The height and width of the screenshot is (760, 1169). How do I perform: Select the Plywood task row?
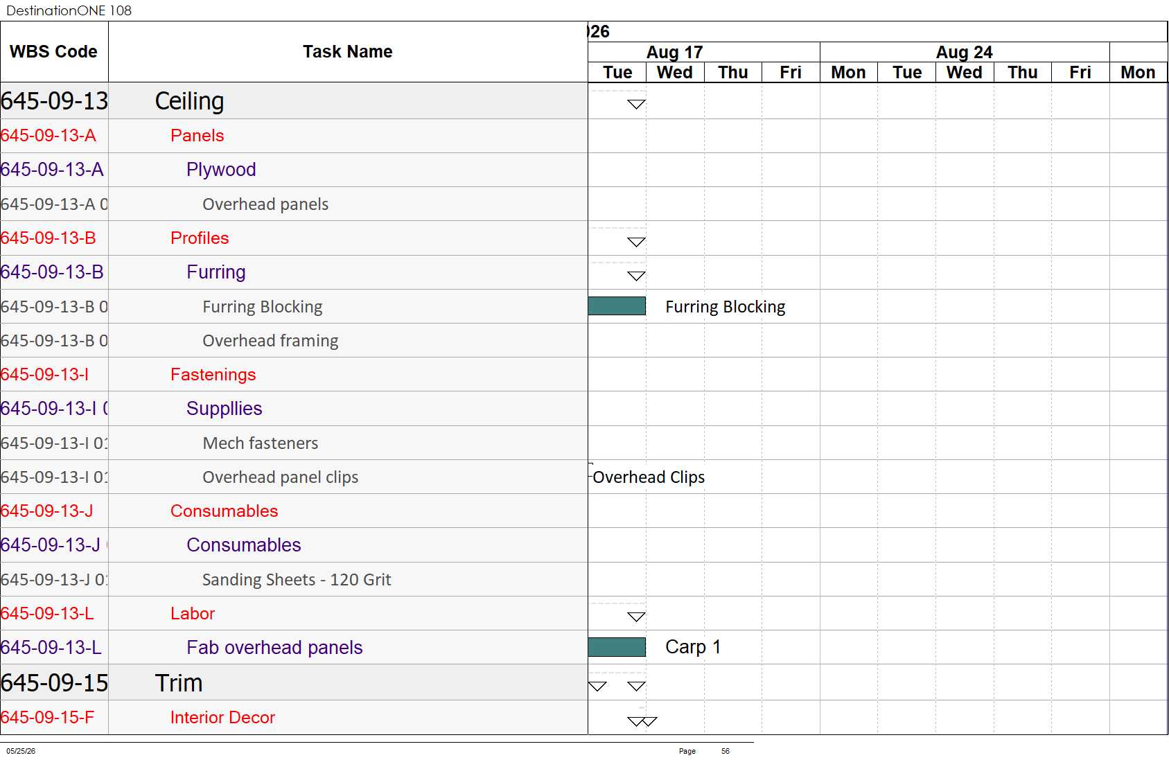click(x=294, y=170)
